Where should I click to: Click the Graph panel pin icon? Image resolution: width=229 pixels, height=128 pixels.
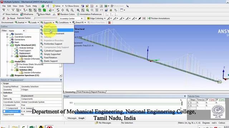[x=185, y=96]
